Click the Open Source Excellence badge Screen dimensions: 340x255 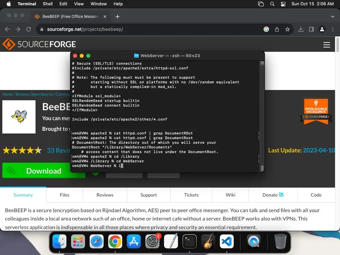click(316, 111)
